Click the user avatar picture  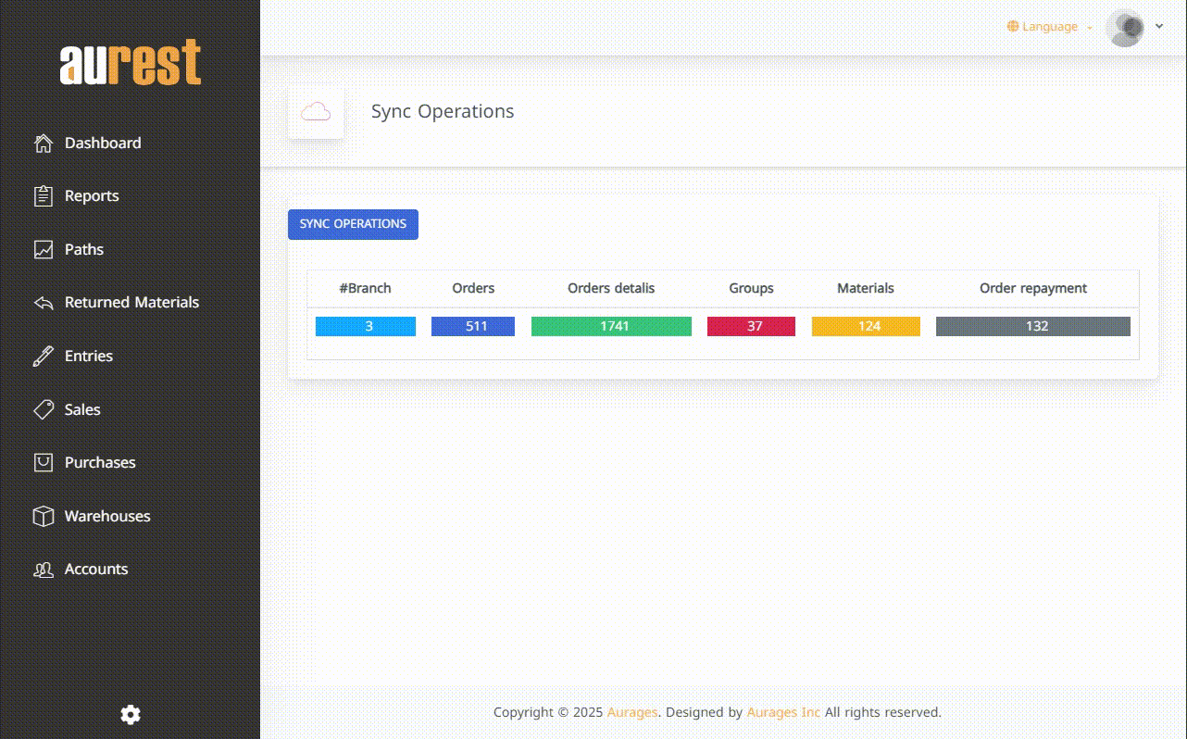(x=1125, y=28)
